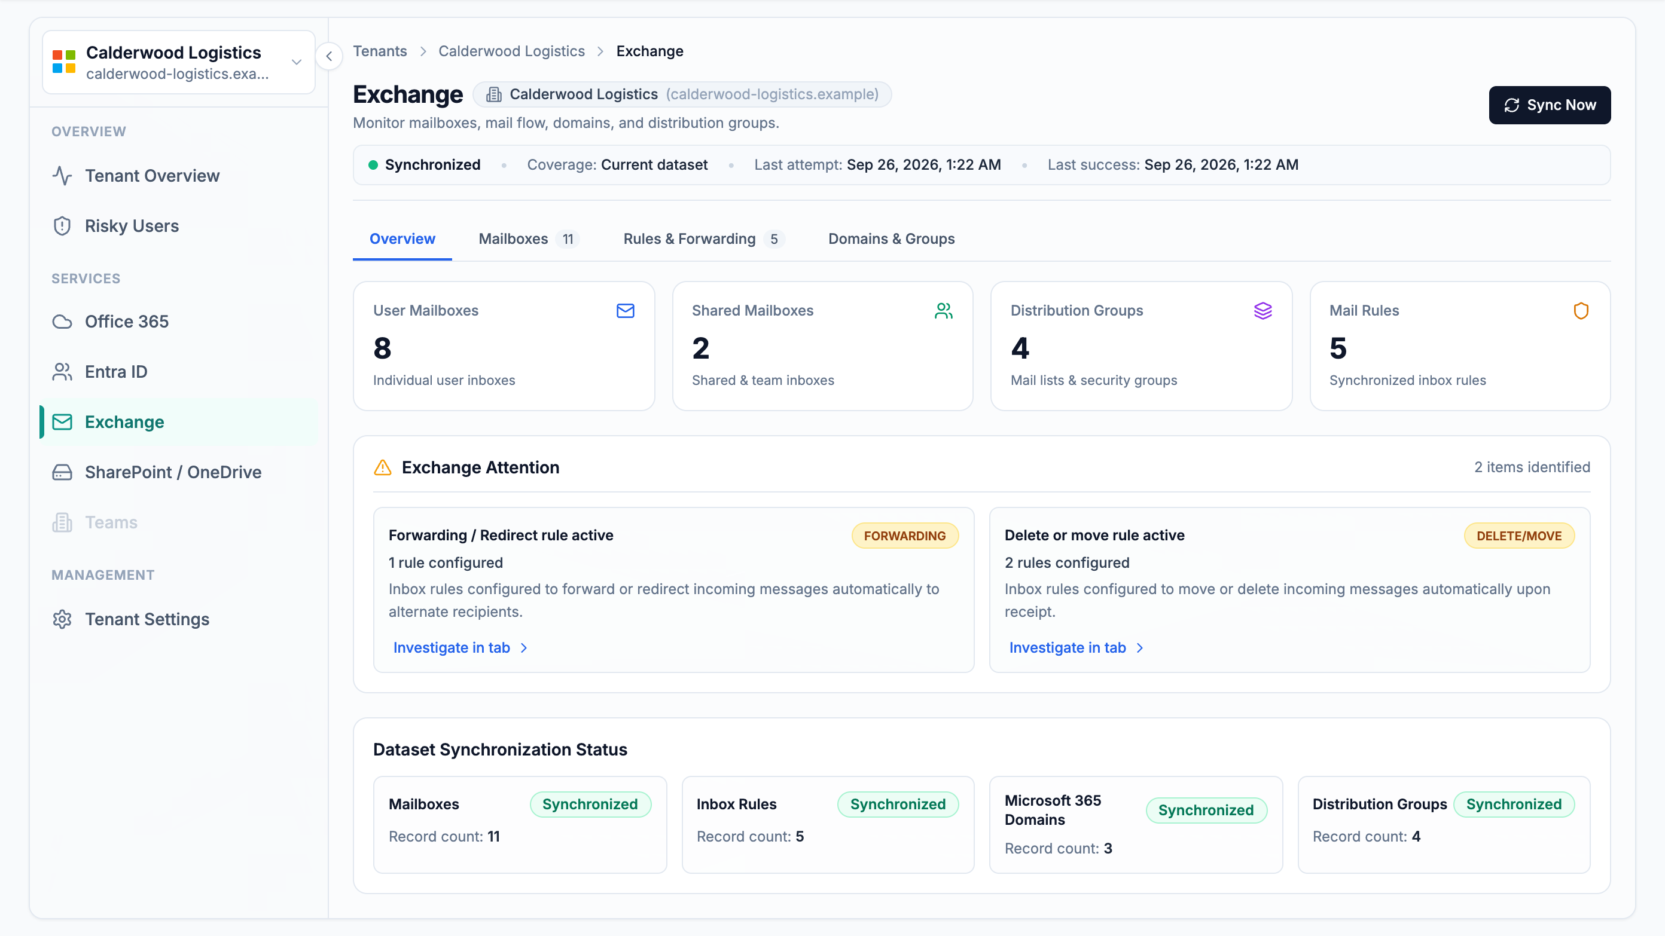1665x936 pixels.
Task: Collapse the sidebar with the chevron button
Action: [x=329, y=56]
